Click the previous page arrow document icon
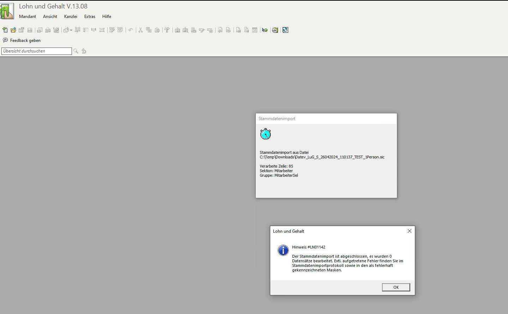This screenshot has width=508, height=314. 220,30
